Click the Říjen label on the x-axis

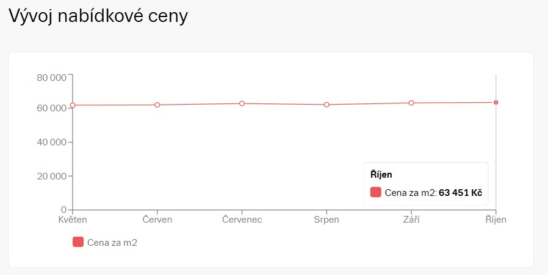point(496,220)
